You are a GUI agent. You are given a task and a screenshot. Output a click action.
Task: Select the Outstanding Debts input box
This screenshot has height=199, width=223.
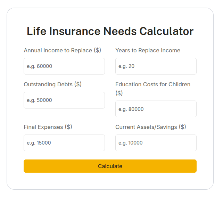click(x=64, y=100)
